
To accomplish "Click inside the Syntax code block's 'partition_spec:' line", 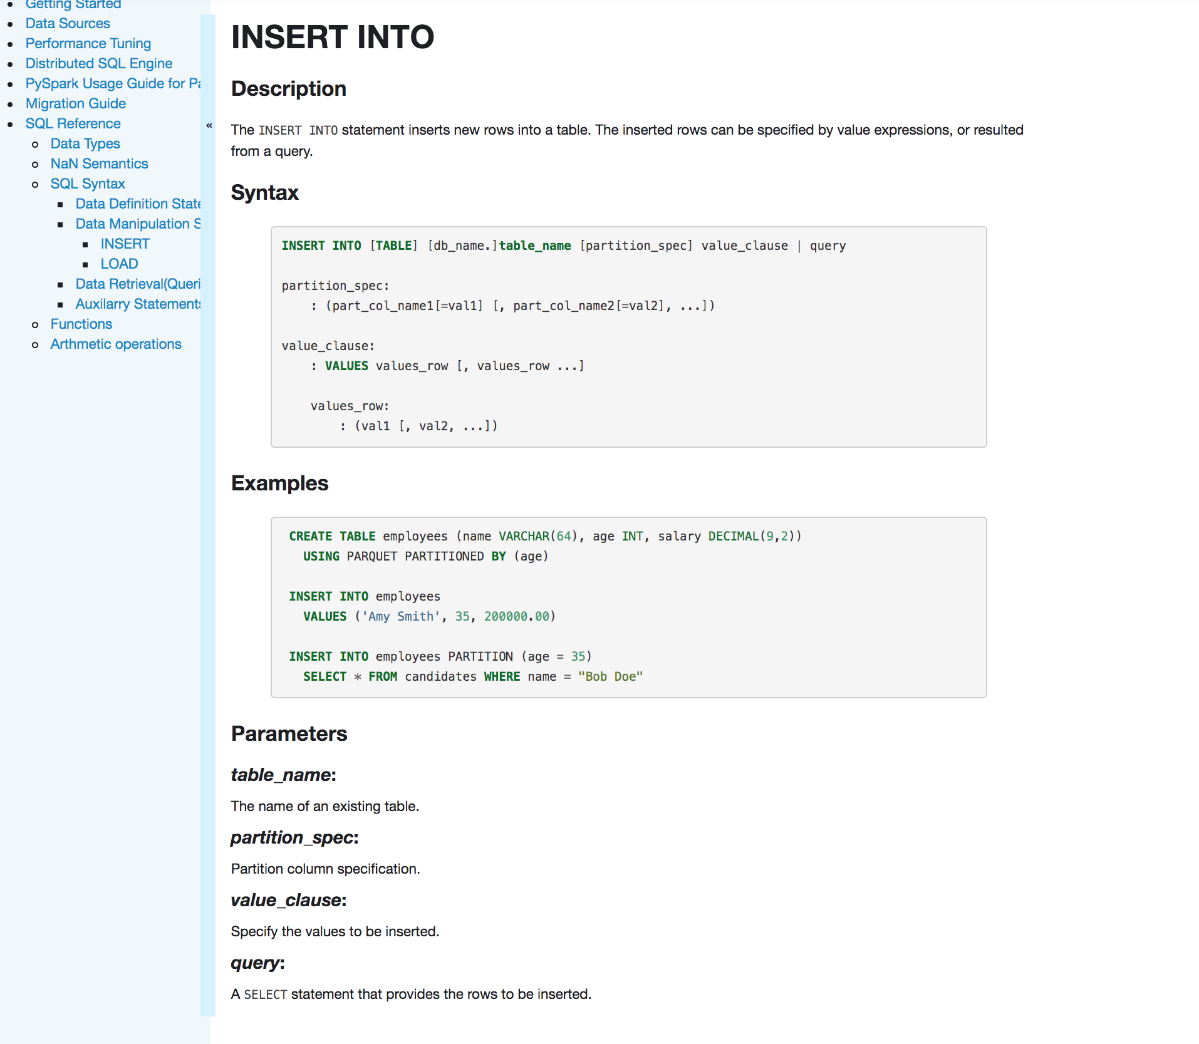I will (x=336, y=286).
